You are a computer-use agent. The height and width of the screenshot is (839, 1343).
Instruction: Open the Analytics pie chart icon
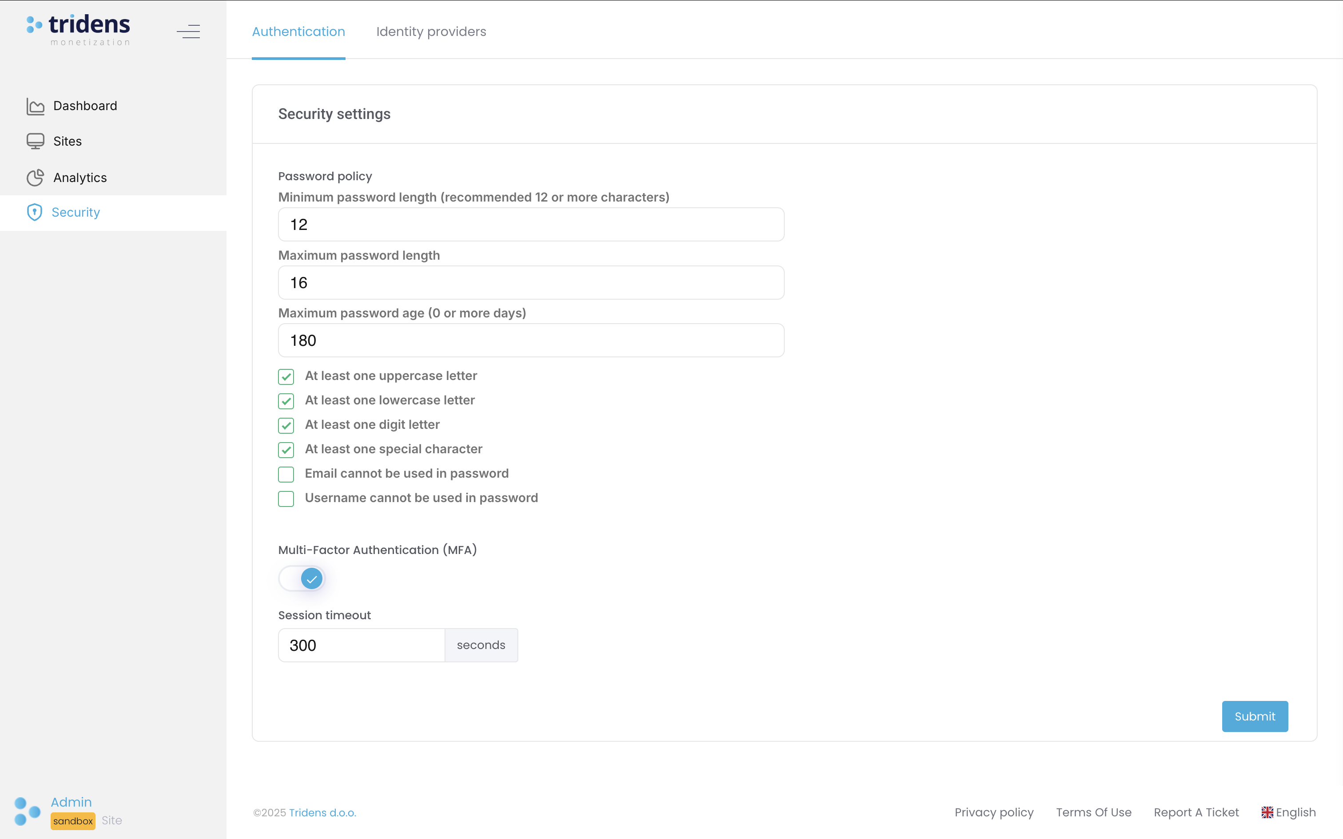pos(36,177)
